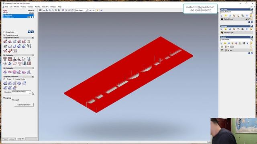
Task: Click the first Toolpath Simulation icon
Action: pyautogui.click(x=5, y=83)
